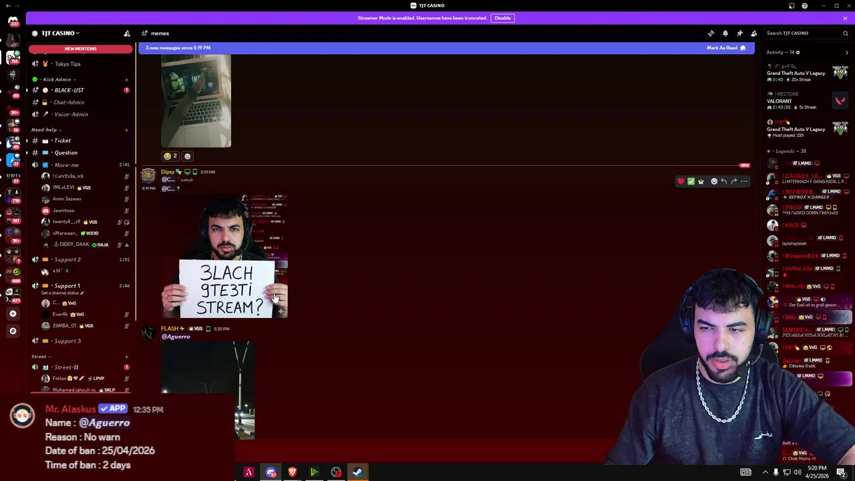Image resolution: width=855 pixels, height=481 pixels.
Task: Show hidden system tray icons chevron
Action: coord(765,472)
